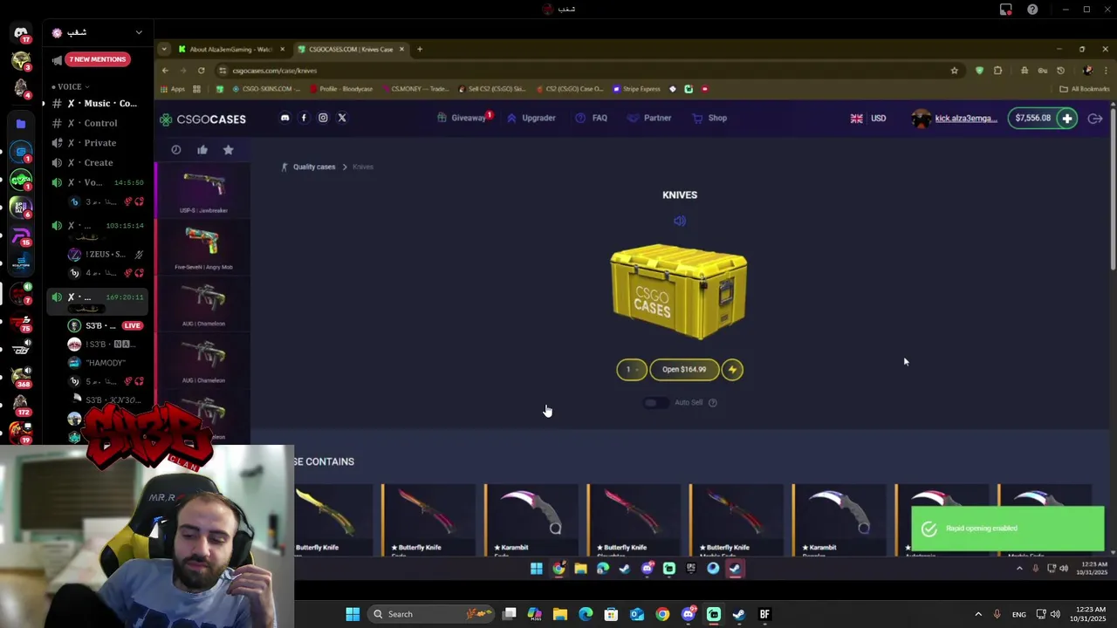Select the CSGOCASES.COM Knives Case tab

350,49
